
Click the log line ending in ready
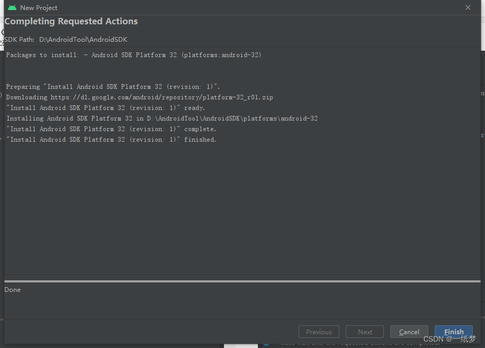coord(105,108)
